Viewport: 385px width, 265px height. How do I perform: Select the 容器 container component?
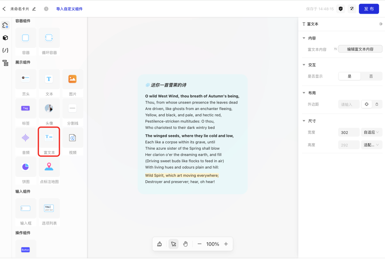click(x=26, y=41)
